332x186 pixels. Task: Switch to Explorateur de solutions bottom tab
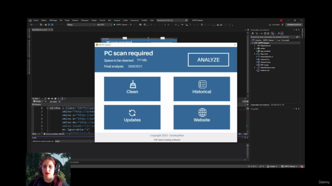click(260, 105)
